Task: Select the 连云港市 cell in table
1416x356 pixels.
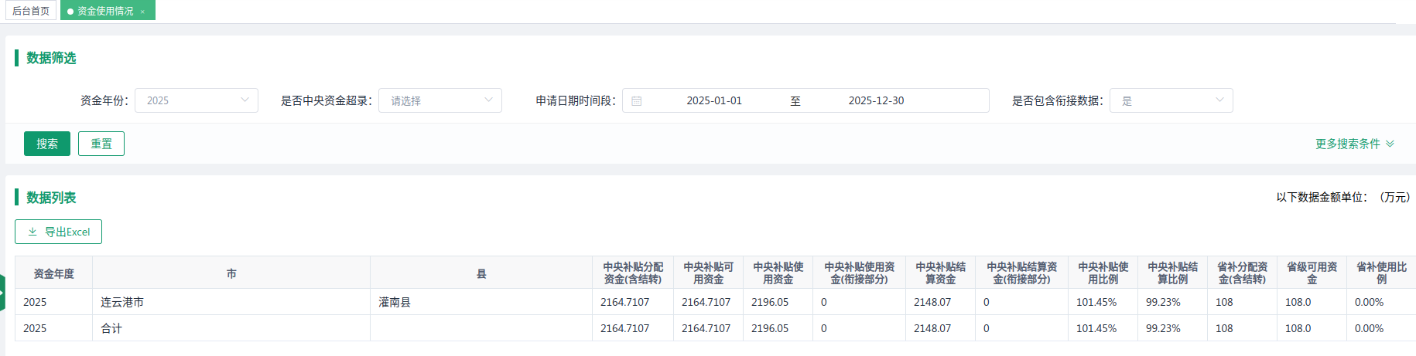Action: click(122, 302)
